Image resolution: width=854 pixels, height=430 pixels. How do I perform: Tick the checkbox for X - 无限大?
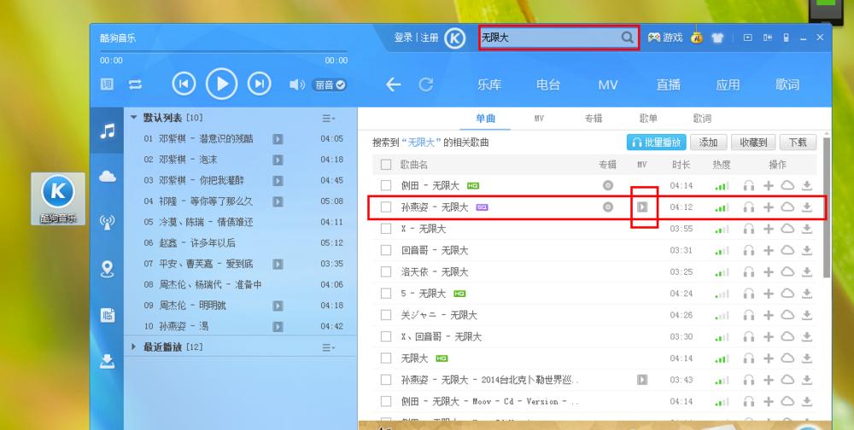tap(386, 229)
